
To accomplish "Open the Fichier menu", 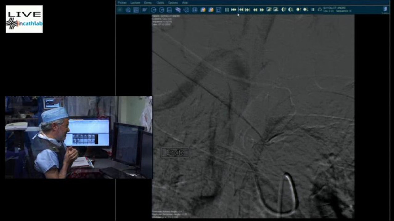I will point(122,3).
